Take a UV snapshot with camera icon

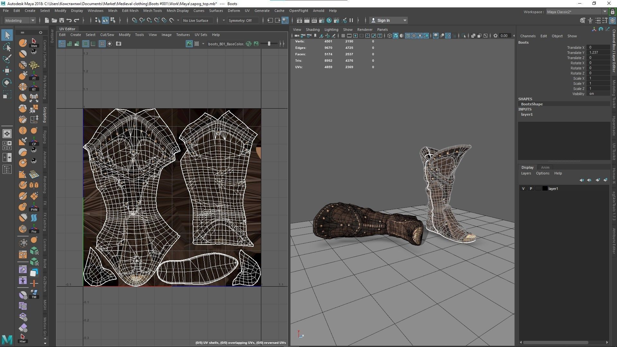(x=119, y=44)
